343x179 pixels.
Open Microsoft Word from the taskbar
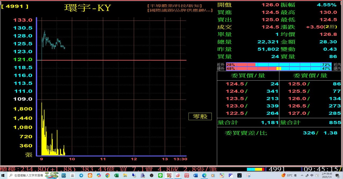pos(195,176)
